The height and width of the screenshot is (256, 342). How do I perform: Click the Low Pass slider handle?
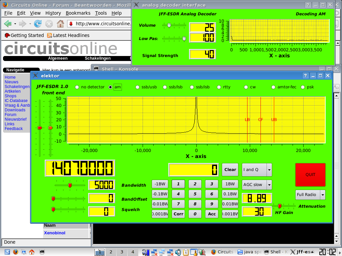tap(184, 39)
